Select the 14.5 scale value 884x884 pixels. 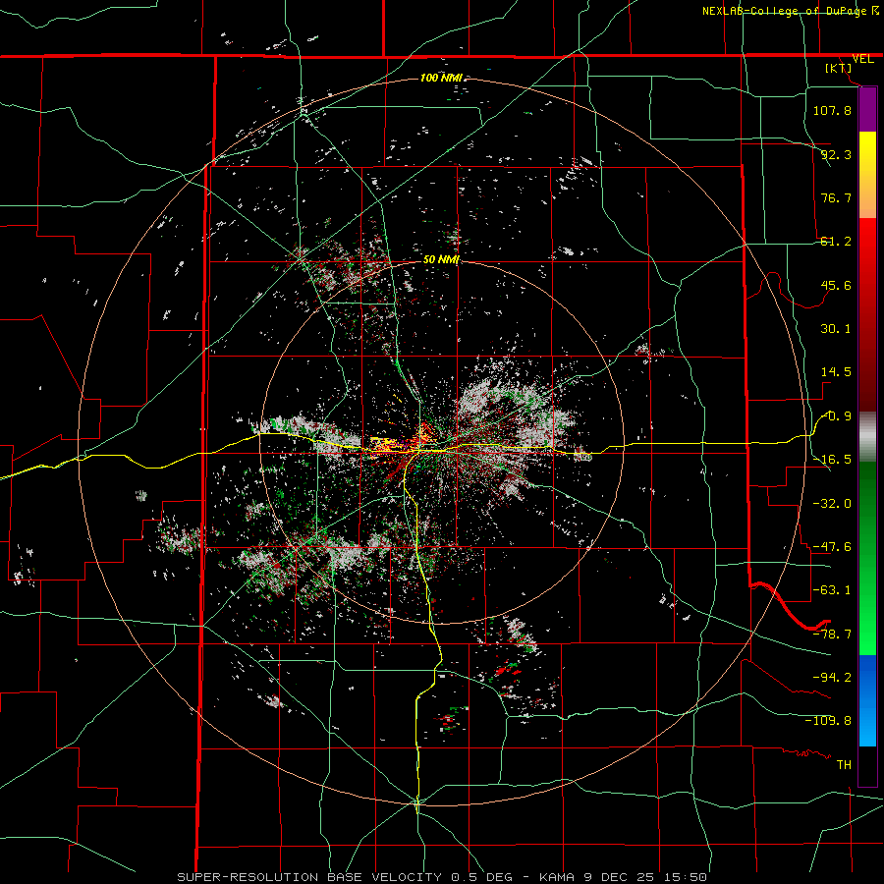point(836,372)
